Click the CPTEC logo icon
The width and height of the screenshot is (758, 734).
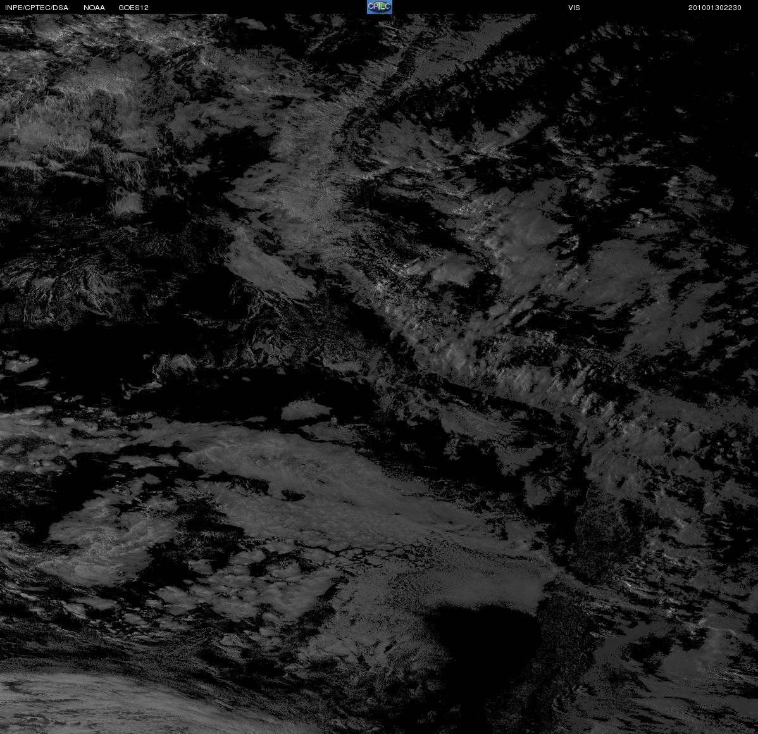point(380,7)
